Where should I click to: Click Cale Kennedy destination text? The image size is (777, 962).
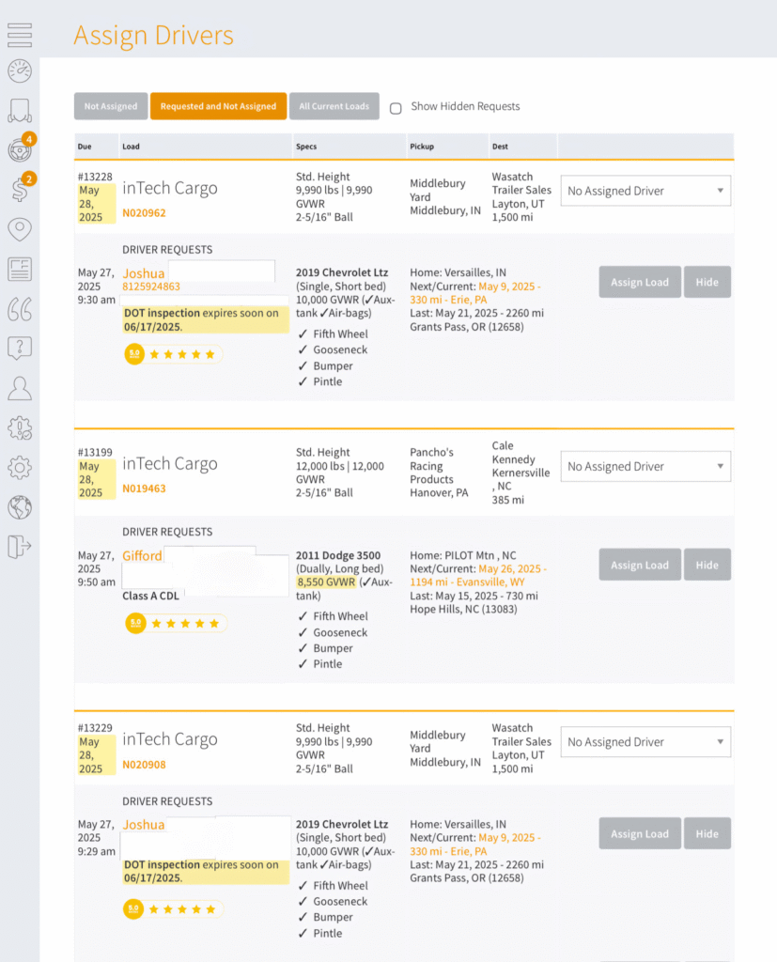pos(513,452)
